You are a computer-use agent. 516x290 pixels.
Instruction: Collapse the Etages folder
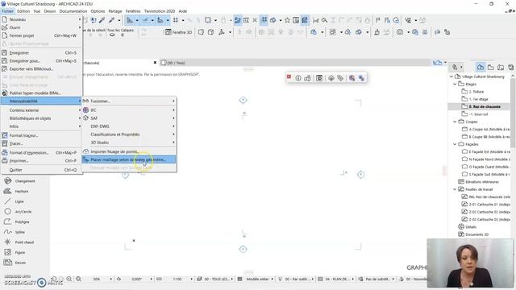pyautogui.click(x=455, y=84)
